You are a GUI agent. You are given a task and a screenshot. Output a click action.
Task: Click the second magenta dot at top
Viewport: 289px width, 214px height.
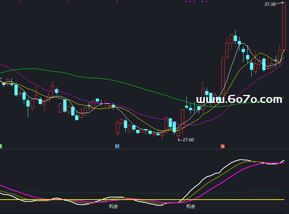(x=68, y=1)
